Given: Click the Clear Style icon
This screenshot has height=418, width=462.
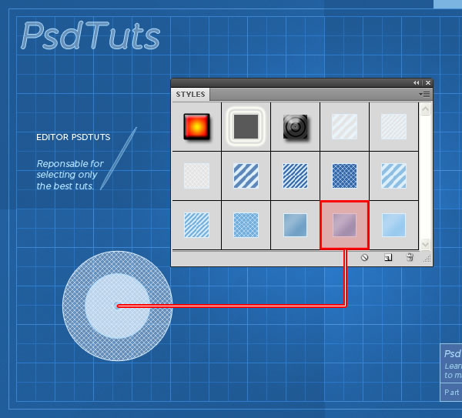Looking at the screenshot, I should [x=364, y=258].
